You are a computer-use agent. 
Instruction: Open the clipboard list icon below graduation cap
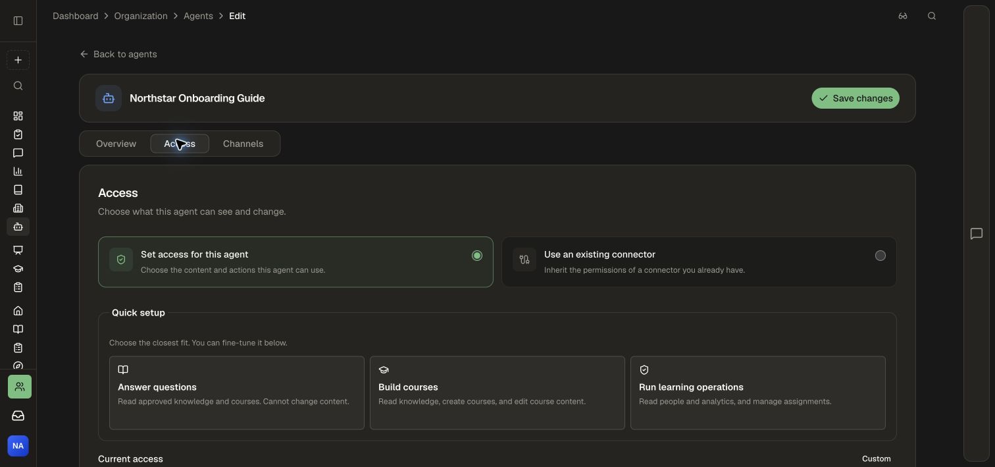tap(18, 287)
